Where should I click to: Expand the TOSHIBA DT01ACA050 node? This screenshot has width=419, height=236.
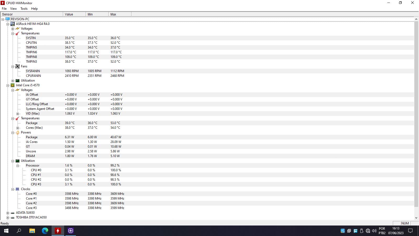point(8,218)
